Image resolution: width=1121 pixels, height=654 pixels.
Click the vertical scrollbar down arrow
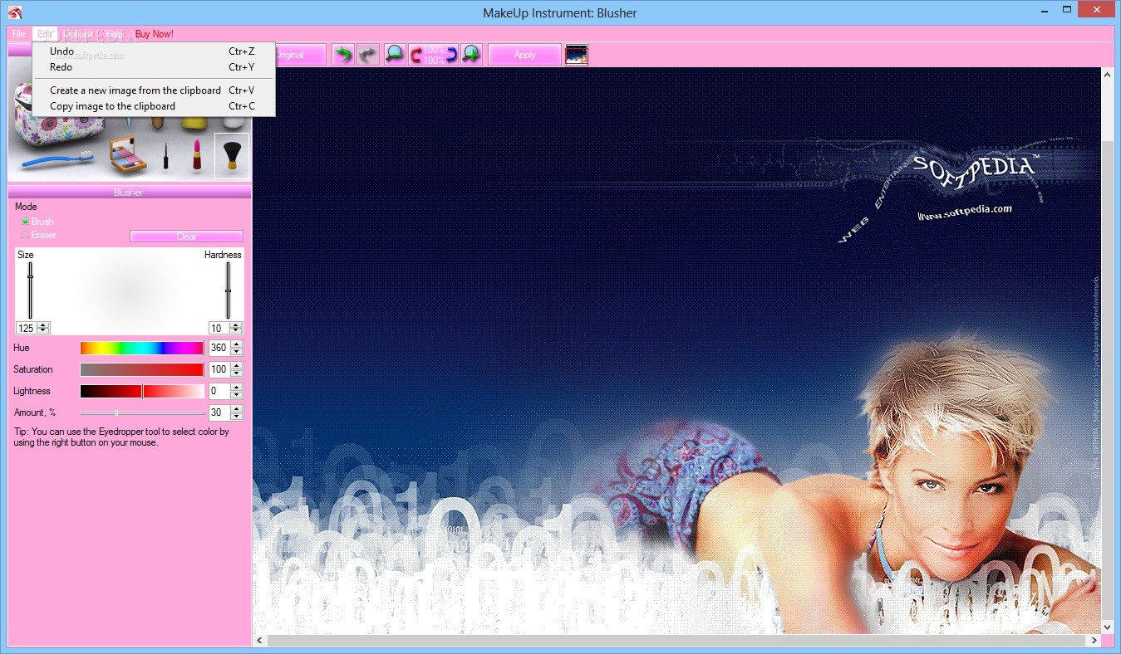click(1107, 627)
